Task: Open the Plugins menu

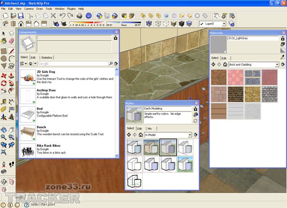Action: pyautogui.click(x=71, y=9)
